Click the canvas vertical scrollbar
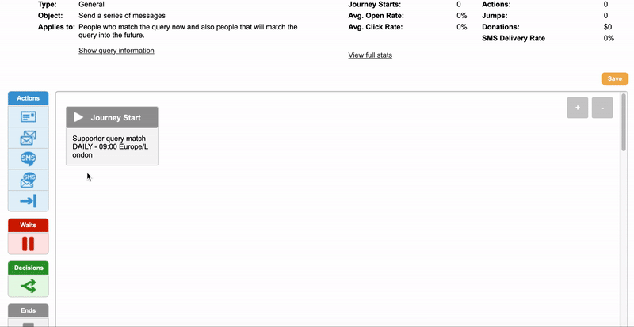This screenshot has width=634, height=327. pyautogui.click(x=624, y=123)
